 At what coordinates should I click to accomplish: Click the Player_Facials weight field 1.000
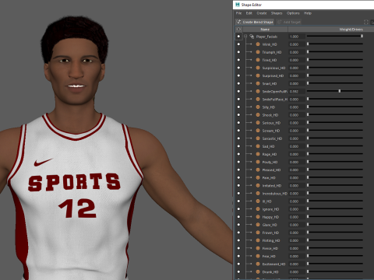296,37
